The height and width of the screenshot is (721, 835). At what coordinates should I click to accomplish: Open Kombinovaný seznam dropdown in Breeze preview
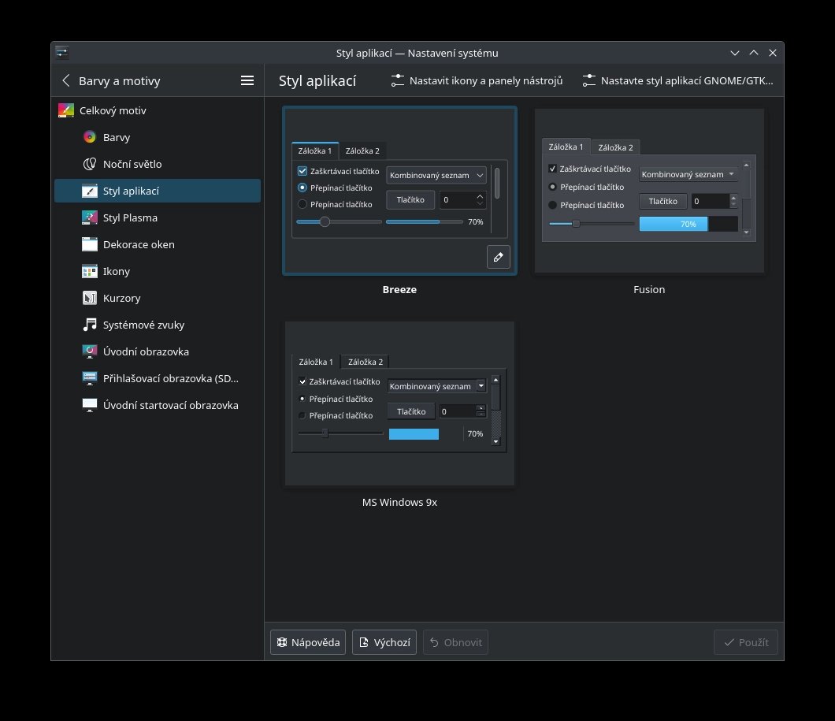[436, 176]
